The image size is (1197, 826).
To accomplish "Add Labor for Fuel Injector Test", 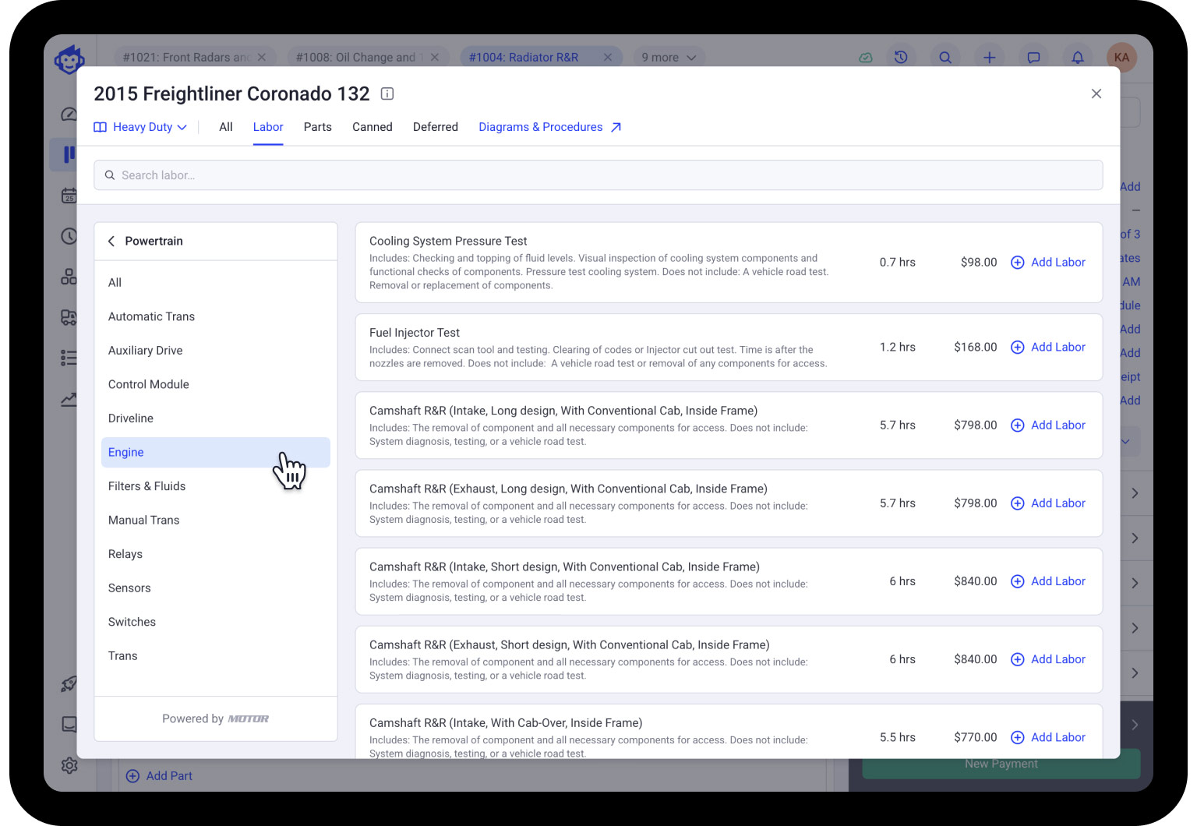I will (1048, 348).
